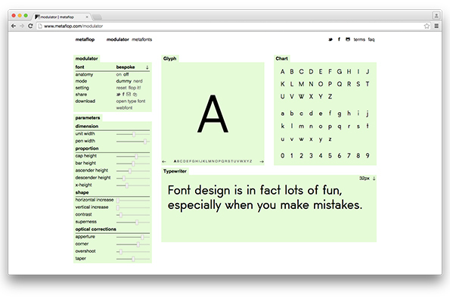The image size is (450, 299).
Task: Open the modulator nav item
Action: click(118, 39)
